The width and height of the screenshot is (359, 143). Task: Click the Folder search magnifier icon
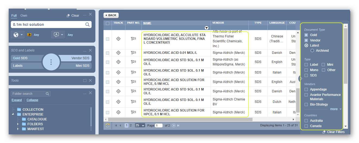(47, 94)
